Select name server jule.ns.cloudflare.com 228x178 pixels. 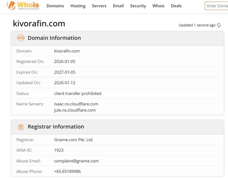click(x=75, y=110)
